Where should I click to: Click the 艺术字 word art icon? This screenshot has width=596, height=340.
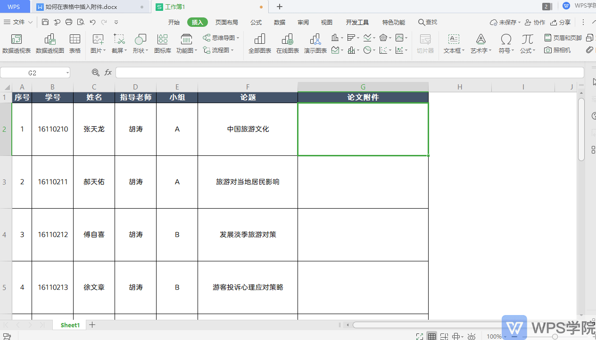pos(481,39)
